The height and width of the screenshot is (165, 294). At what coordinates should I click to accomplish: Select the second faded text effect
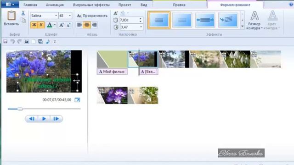pos(182,20)
